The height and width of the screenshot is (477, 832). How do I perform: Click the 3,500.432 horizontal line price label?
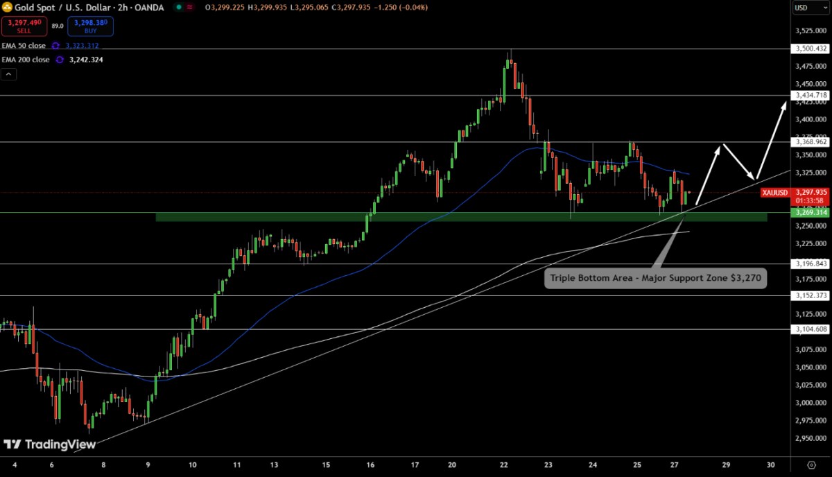point(810,49)
